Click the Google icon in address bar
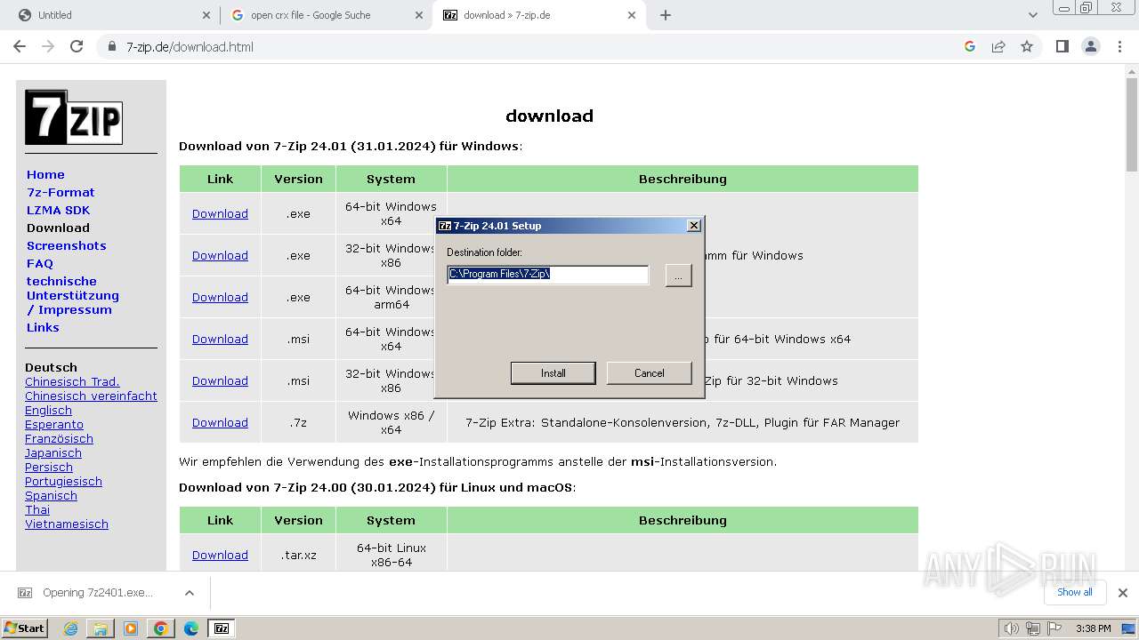This screenshot has width=1139, height=640. (x=970, y=46)
